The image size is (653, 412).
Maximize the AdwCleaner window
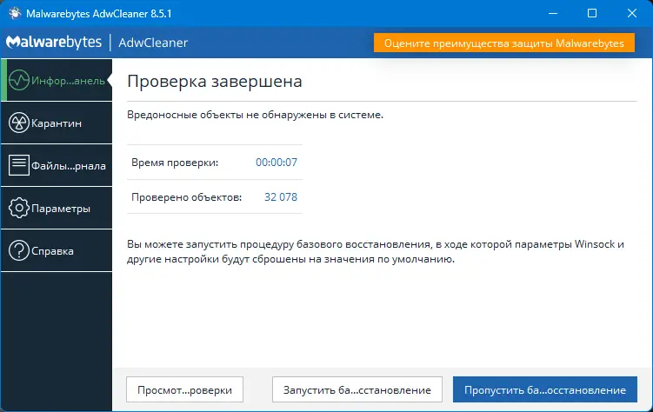coord(592,13)
